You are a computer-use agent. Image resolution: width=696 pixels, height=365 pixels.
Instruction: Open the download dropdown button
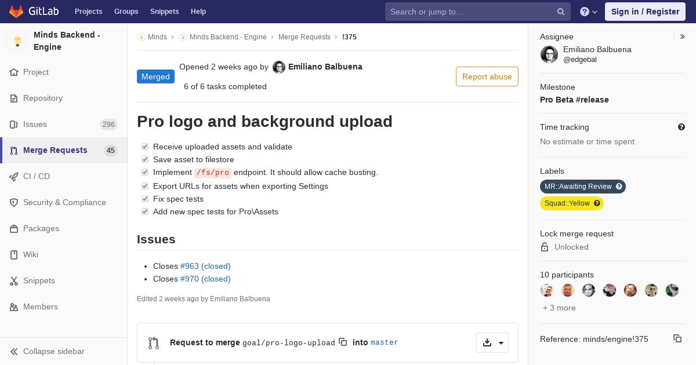[492, 342]
